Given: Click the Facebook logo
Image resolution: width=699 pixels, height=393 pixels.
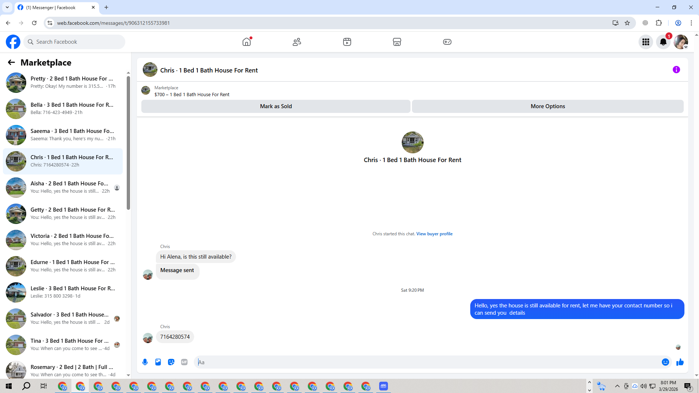Looking at the screenshot, I should tap(13, 42).
